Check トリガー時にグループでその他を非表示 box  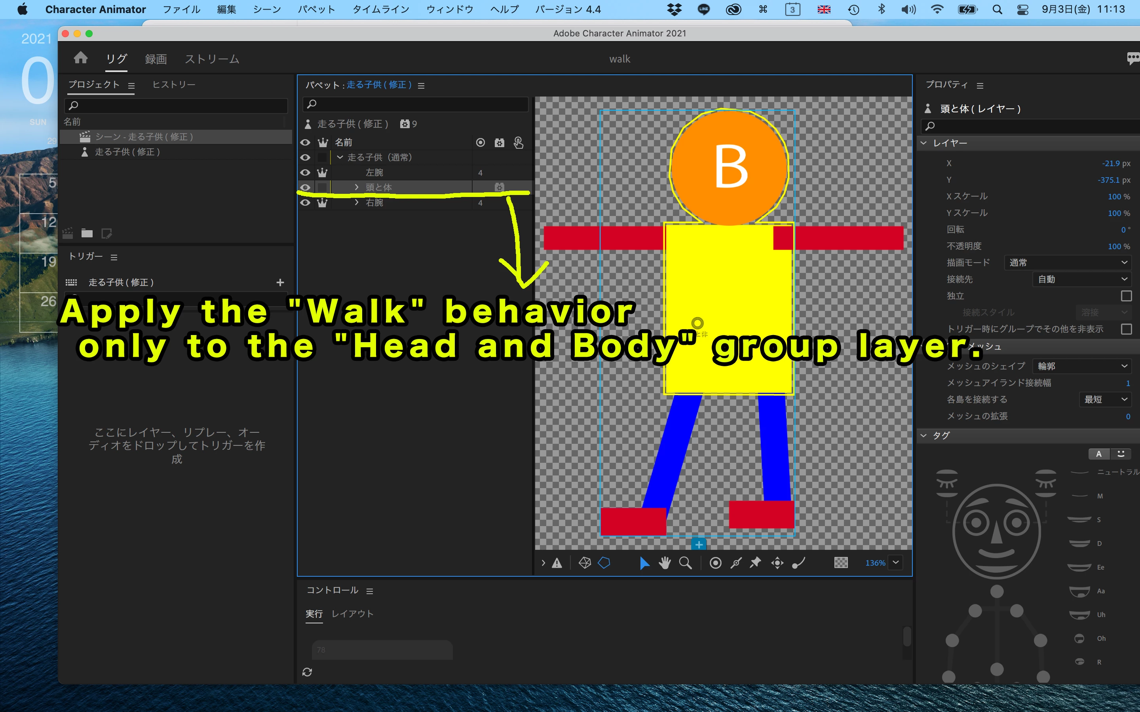tap(1126, 329)
